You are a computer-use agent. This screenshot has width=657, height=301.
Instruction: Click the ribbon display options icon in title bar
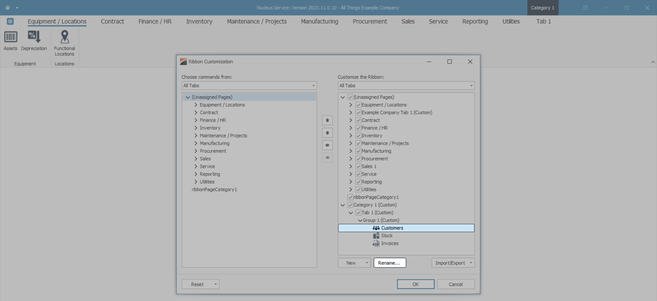coord(585,8)
